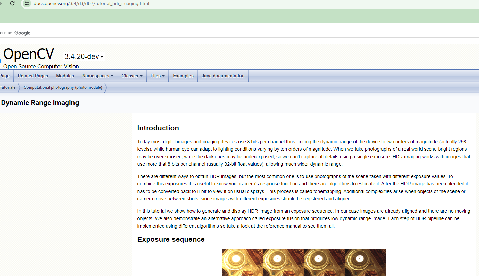Open the Java documentation tab
479x276 pixels.
pos(223,76)
